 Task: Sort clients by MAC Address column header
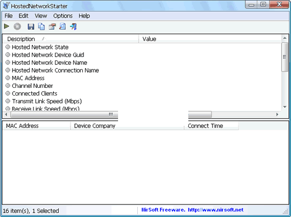(x=36, y=126)
